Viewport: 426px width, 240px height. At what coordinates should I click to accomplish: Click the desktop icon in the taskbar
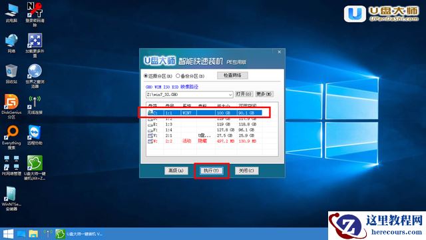coord(21,234)
